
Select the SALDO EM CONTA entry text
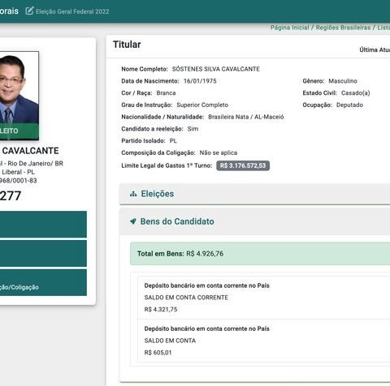point(170,341)
